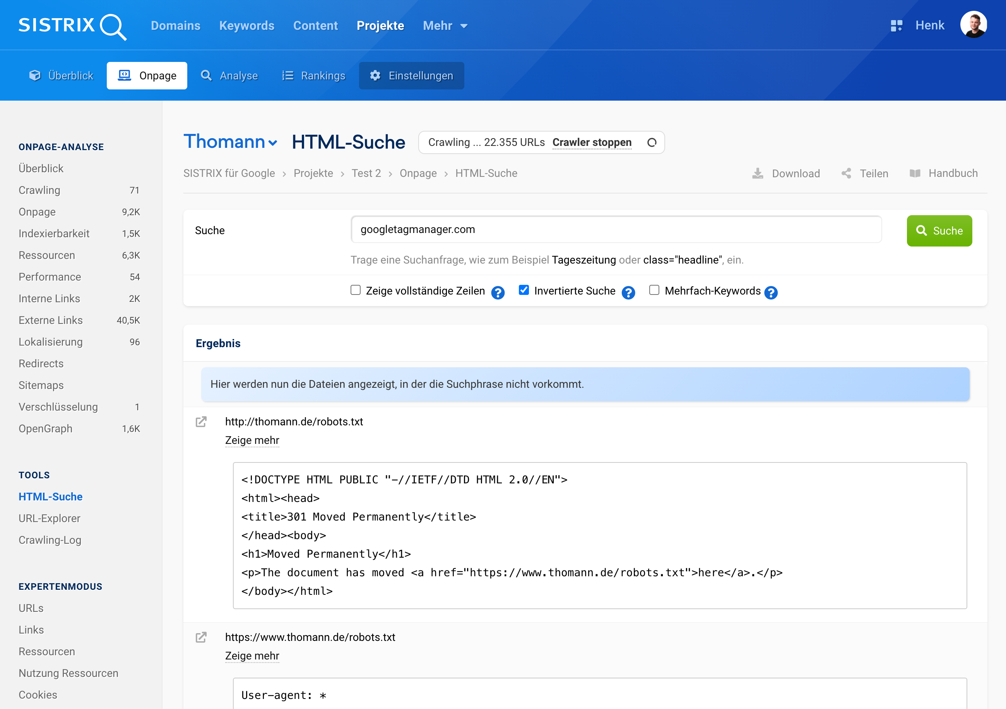Image resolution: width=1006 pixels, height=709 pixels.
Task: Open Links under Expertenmodus
Action: [x=31, y=630]
